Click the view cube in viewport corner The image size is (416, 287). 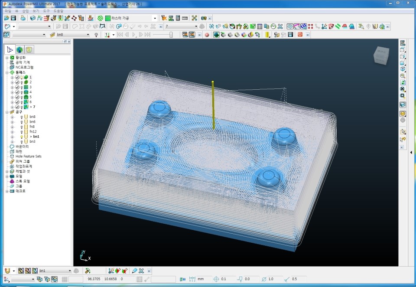pos(381,55)
